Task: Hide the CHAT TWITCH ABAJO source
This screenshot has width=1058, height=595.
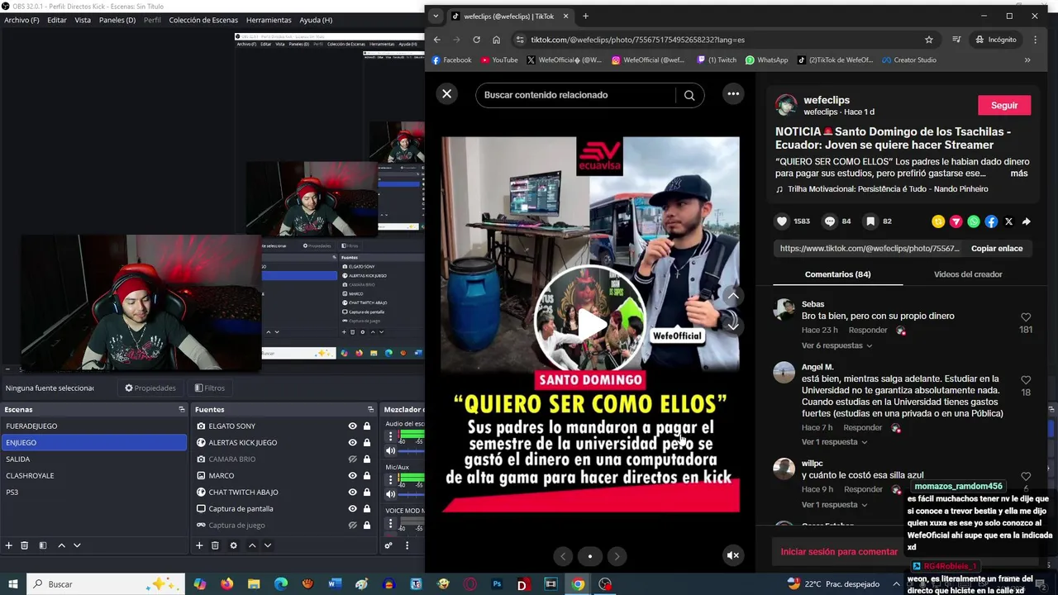Action: 353,493
